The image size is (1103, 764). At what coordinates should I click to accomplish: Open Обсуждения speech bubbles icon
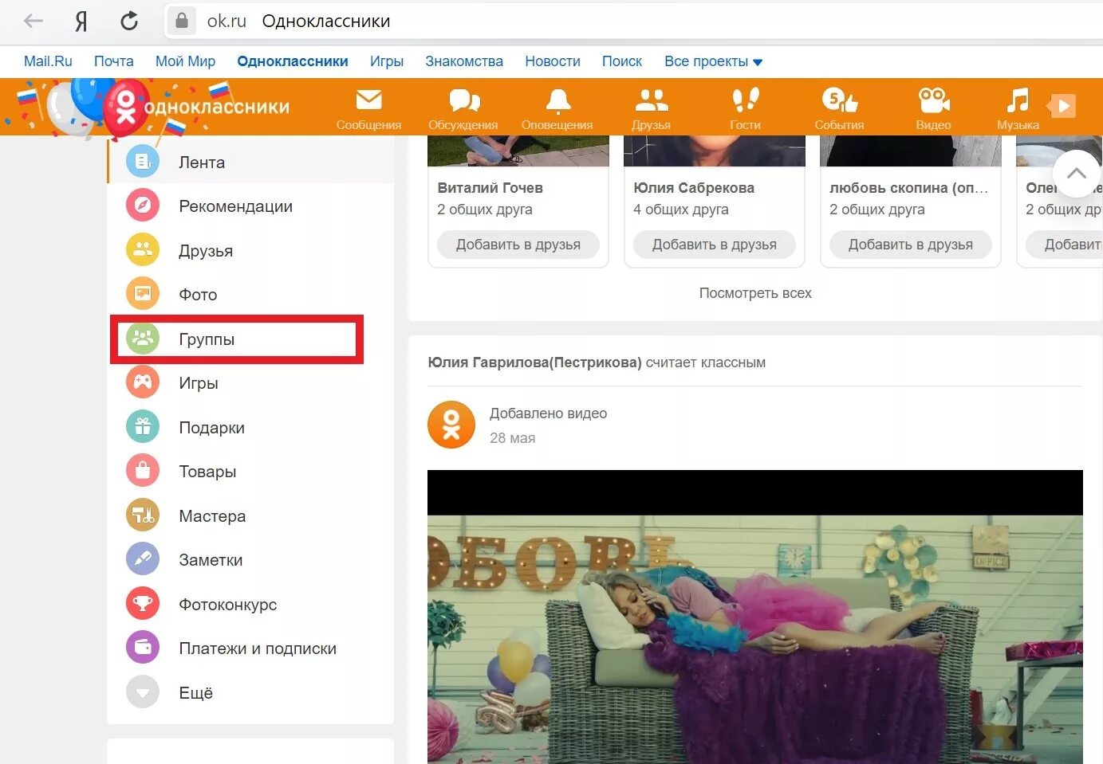463,100
